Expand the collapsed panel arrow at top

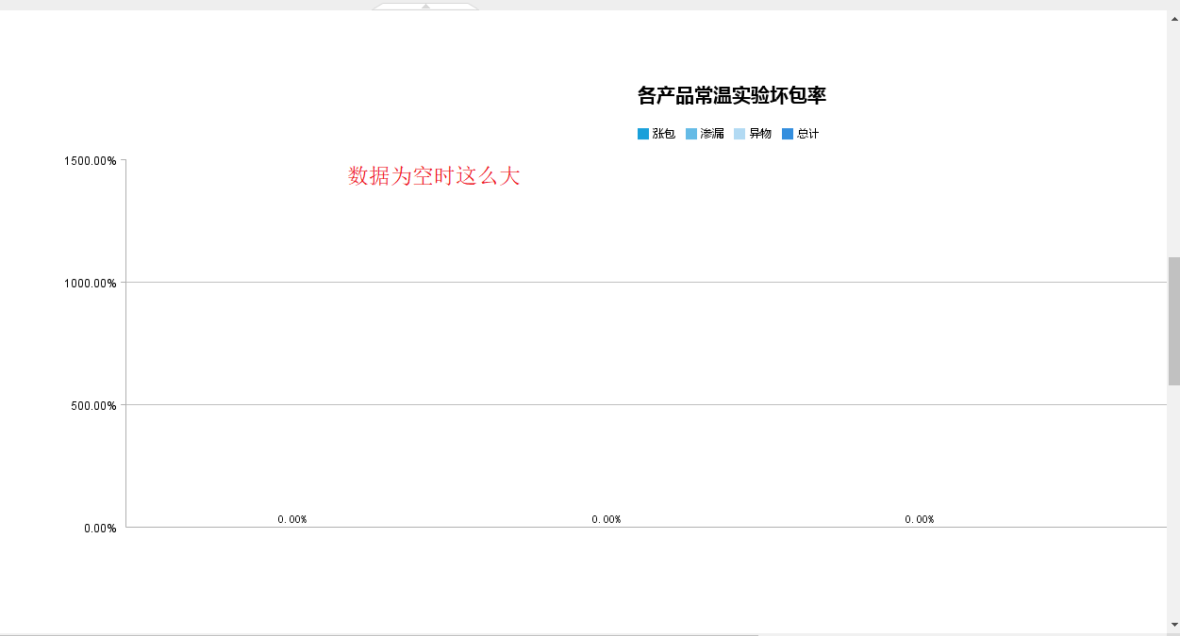pos(425,6)
